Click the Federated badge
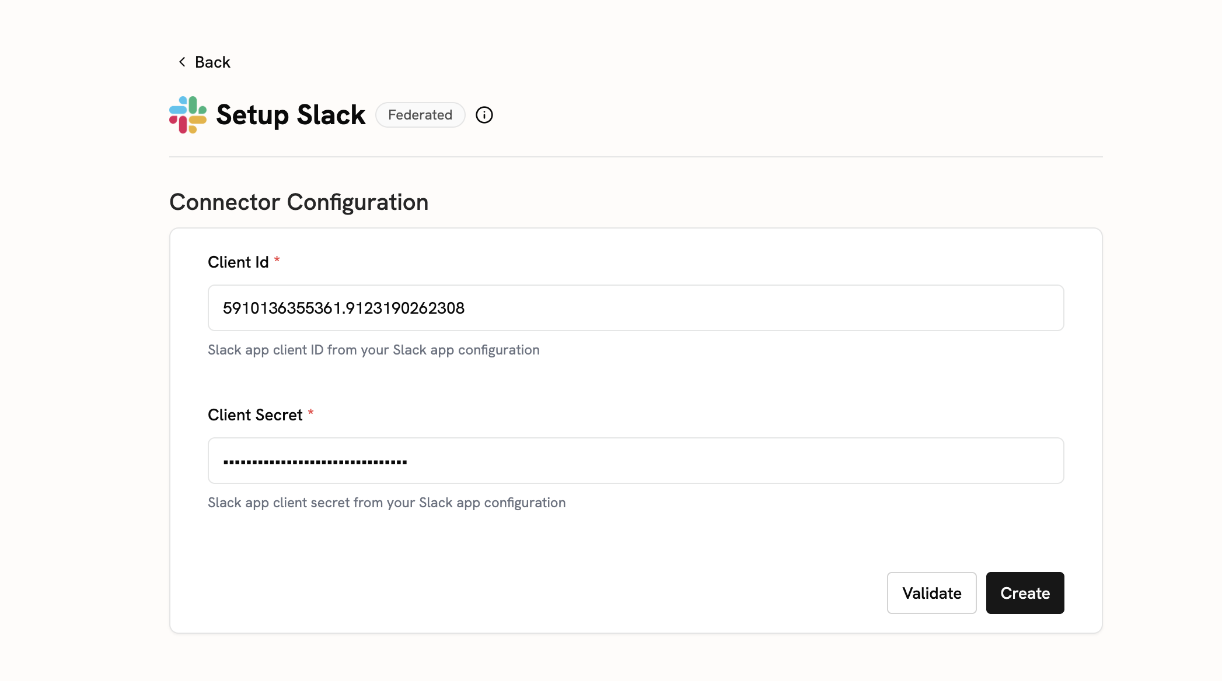 point(420,115)
